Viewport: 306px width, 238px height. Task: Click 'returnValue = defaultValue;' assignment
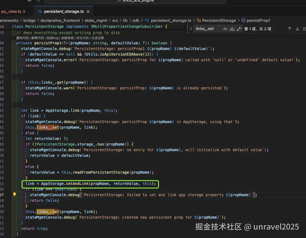60,155
